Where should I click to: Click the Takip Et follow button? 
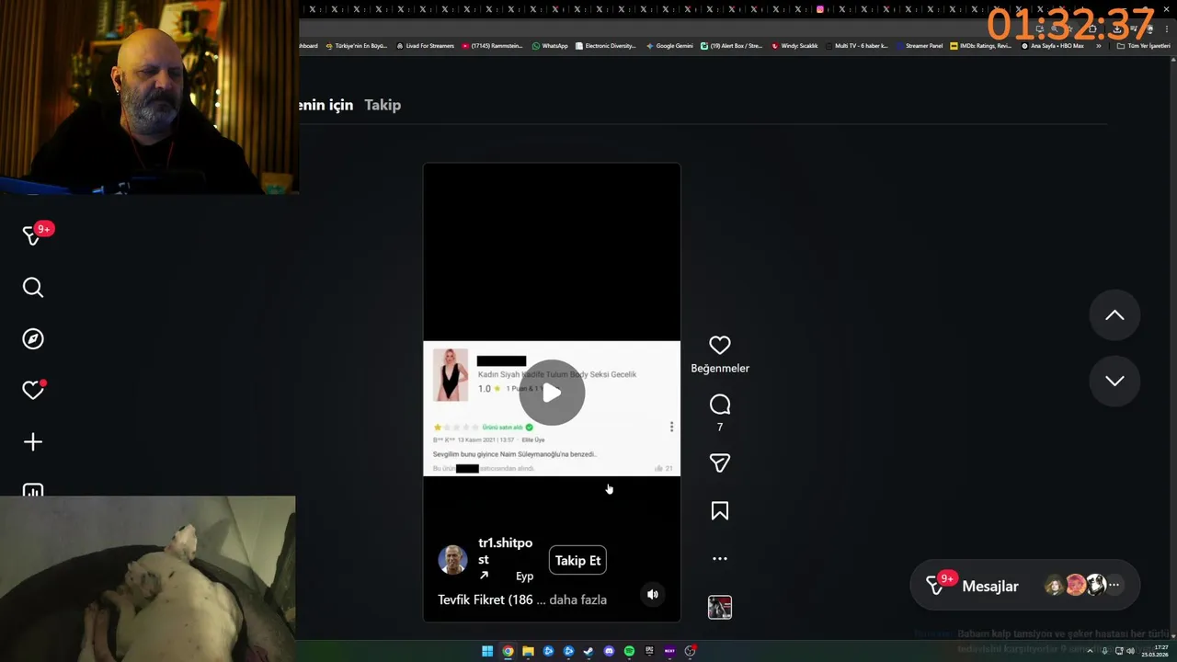[577, 560]
